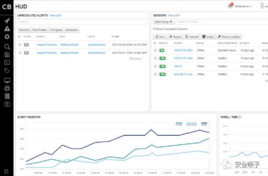
Task: Open the server stack icon in sidebar
Action: 7,96
